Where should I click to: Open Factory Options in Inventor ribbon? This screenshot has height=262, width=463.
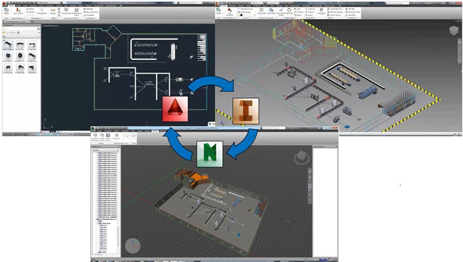(334, 15)
